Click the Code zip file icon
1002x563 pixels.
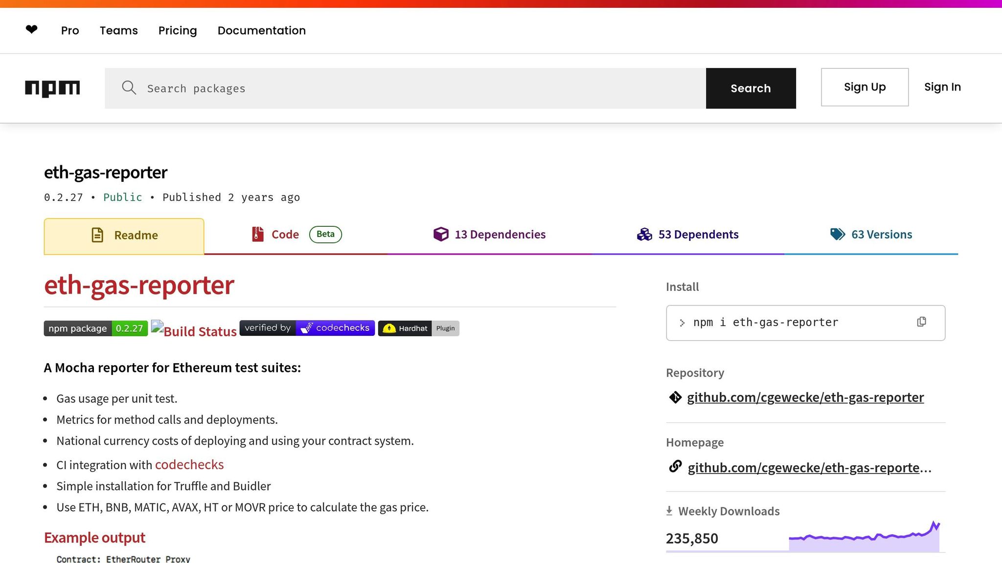click(x=258, y=235)
